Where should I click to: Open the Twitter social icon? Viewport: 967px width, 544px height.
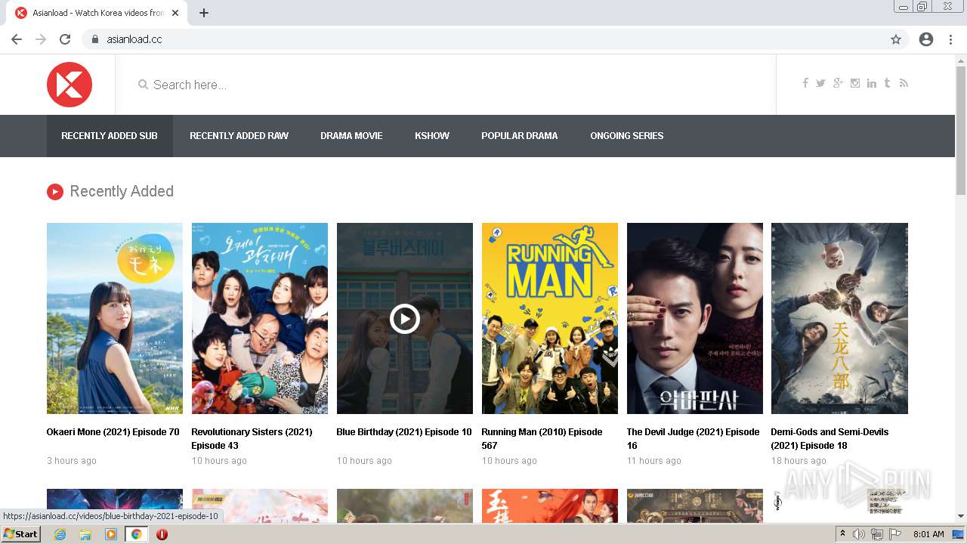click(x=820, y=83)
